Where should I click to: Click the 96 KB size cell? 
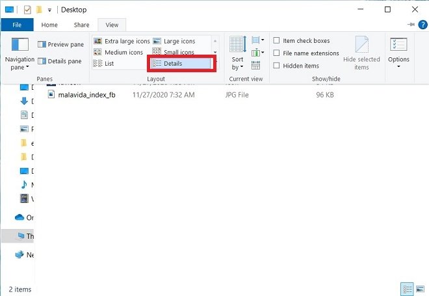325,95
